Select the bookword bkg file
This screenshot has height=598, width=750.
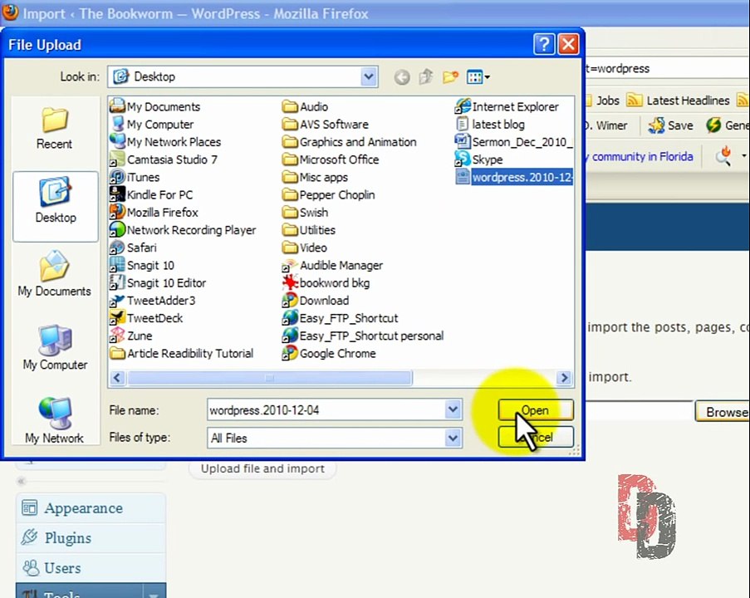[326, 282]
